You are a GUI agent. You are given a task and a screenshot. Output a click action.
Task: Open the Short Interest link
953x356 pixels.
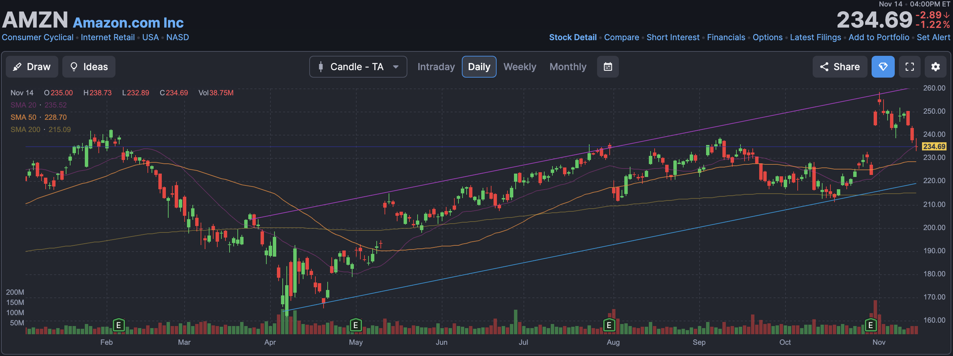pos(673,37)
